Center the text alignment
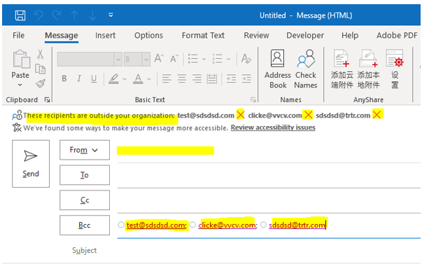This screenshot has width=422, height=271. 182,78
